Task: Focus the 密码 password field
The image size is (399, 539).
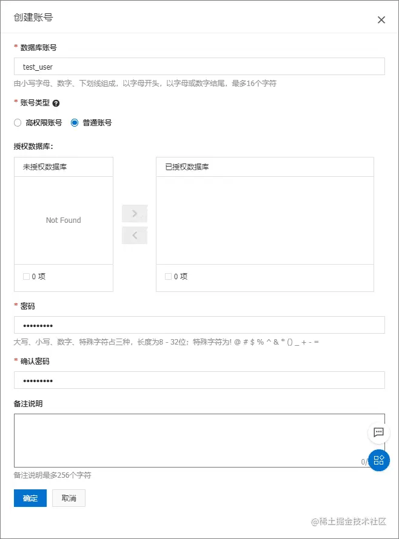Action: coord(199,325)
